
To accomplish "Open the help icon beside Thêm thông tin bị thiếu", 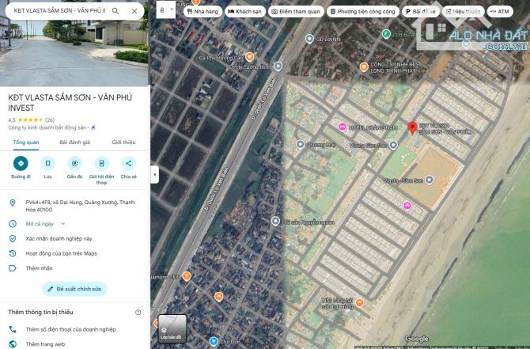I will coord(138,312).
